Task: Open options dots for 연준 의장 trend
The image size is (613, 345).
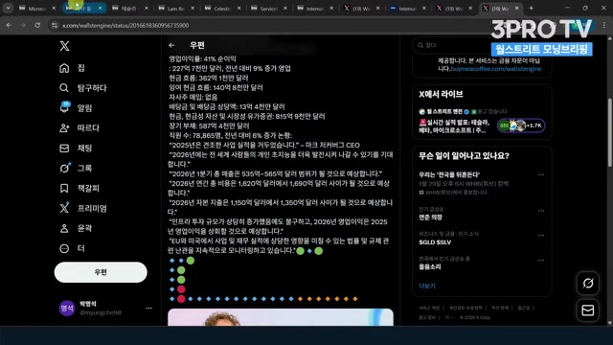Action: tap(541, 211)
